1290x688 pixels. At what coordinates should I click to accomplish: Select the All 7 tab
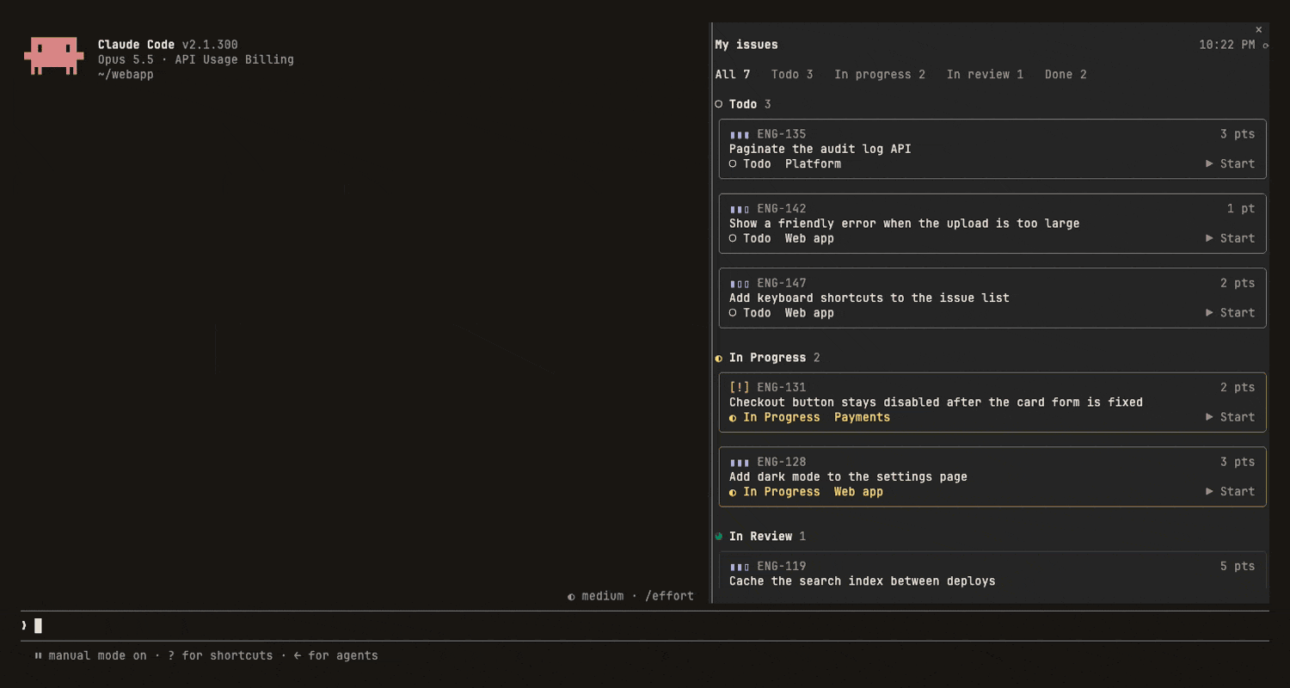click(733, 75)
